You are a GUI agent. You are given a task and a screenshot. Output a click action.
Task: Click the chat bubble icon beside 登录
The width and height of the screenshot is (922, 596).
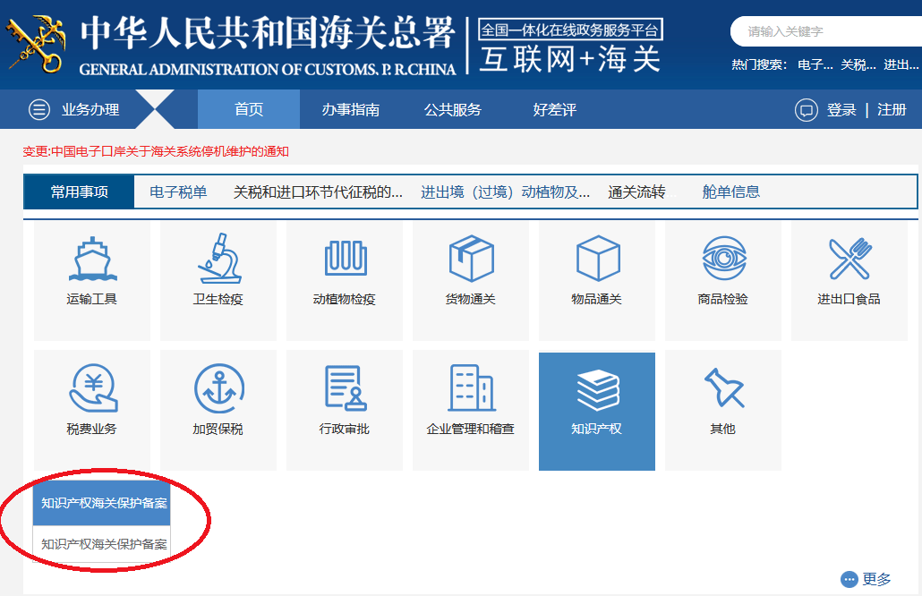807,110
